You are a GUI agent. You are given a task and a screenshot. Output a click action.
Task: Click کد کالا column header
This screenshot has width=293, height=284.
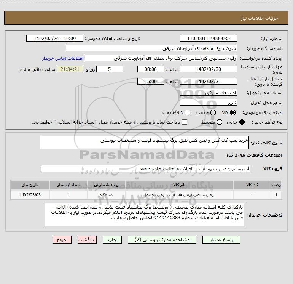click(252, 185)
